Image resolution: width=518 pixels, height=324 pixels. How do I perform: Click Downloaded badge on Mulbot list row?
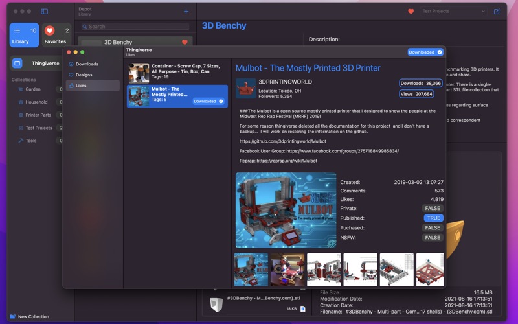[208, 102]
